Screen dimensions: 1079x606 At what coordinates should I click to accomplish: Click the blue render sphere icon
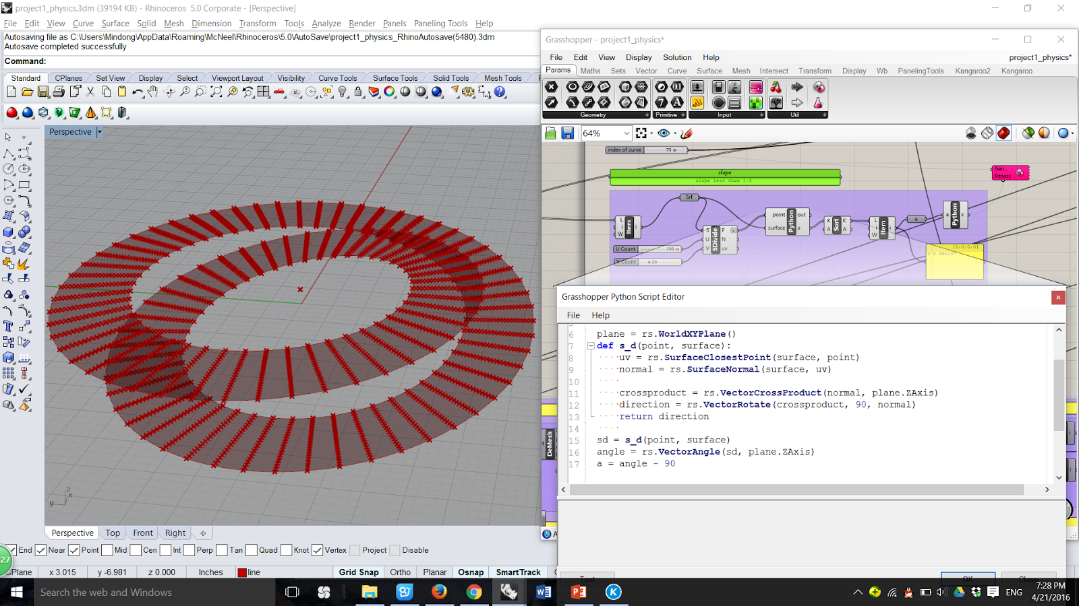437,92
